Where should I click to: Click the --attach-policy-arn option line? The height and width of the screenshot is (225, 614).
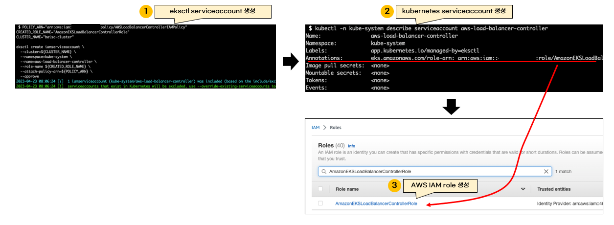pyautogui.click(x=56, y=71)
